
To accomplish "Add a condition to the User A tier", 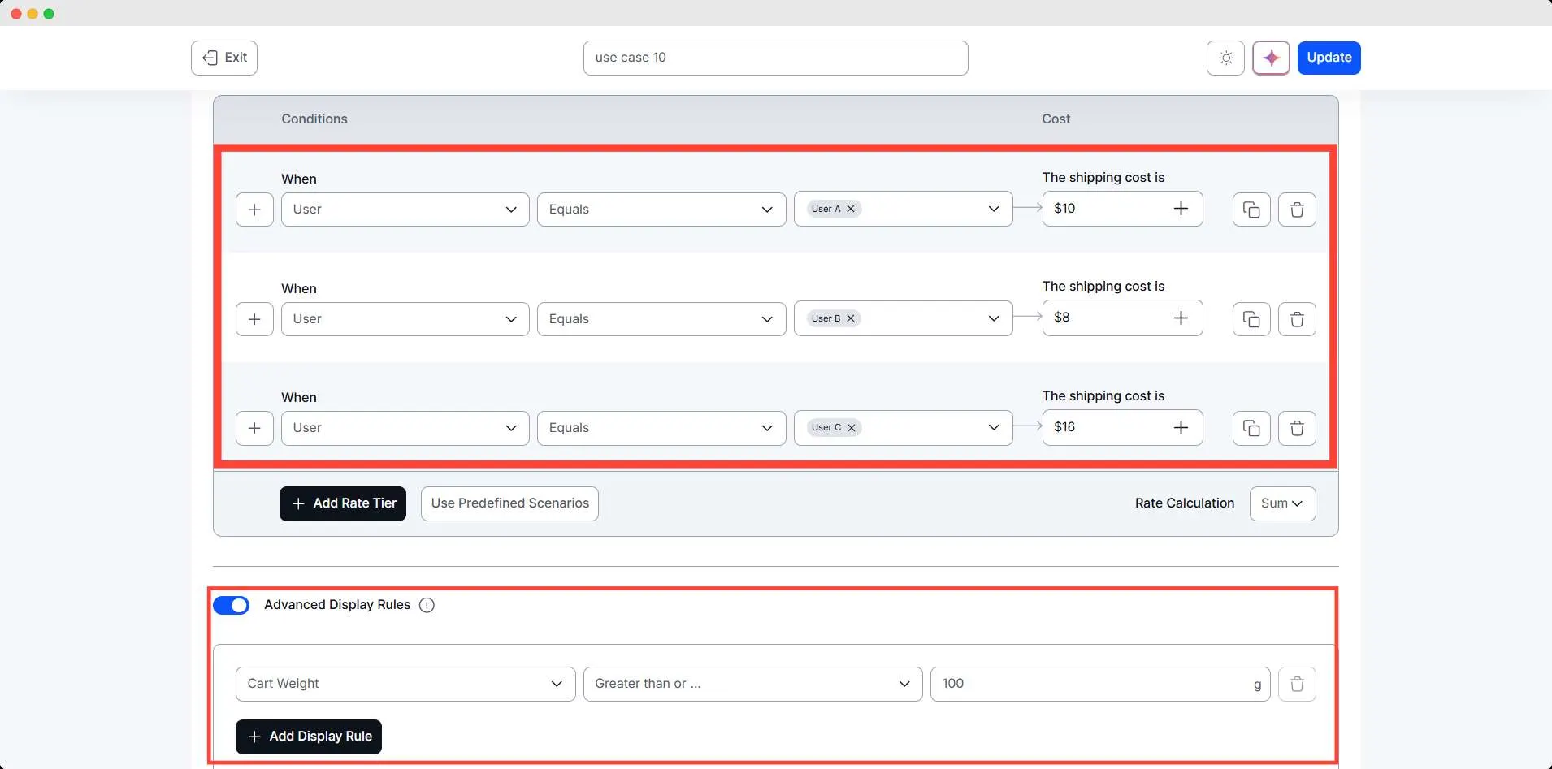I will coord(254,209).
